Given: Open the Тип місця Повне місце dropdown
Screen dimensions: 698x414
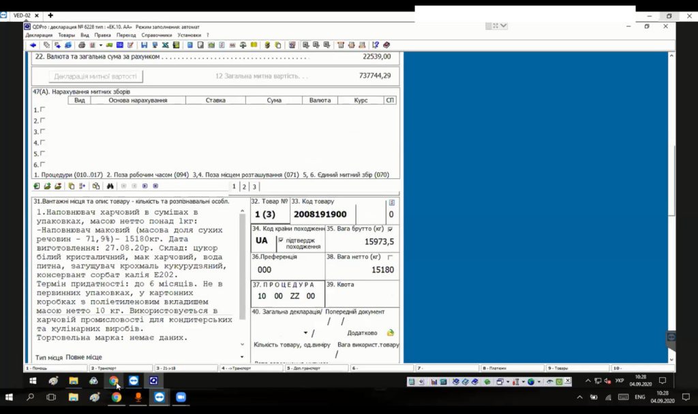Looking at the screenshot, I should (x=242, y=357).
